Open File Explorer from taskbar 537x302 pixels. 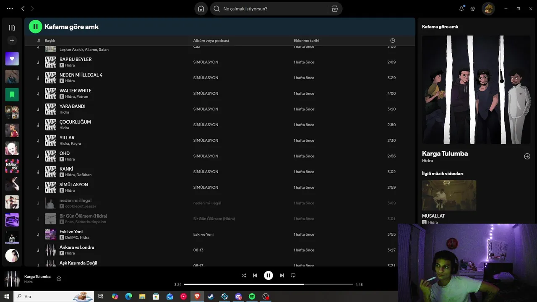(142, 297)
